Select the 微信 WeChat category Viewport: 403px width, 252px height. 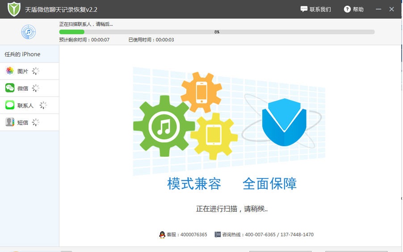pyautogui.click(x=29, y=88)
